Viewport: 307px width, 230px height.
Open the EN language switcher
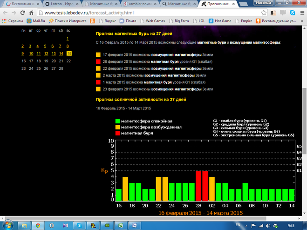tap(239, 225)
